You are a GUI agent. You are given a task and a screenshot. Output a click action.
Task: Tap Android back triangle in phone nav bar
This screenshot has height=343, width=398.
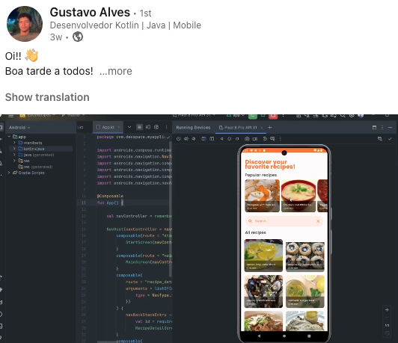[x=259, y=336]
